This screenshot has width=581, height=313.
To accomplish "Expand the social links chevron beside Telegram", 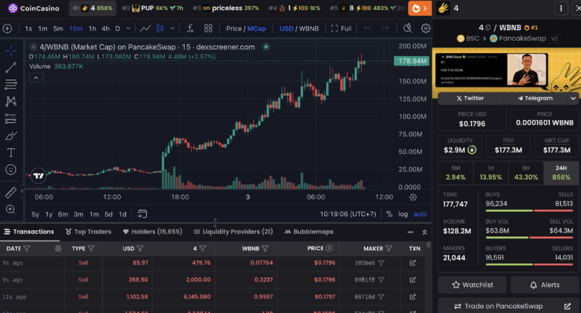I will point(573,98).
